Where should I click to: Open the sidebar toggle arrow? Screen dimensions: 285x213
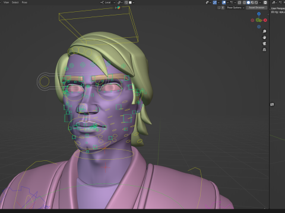tap(268, 14)
